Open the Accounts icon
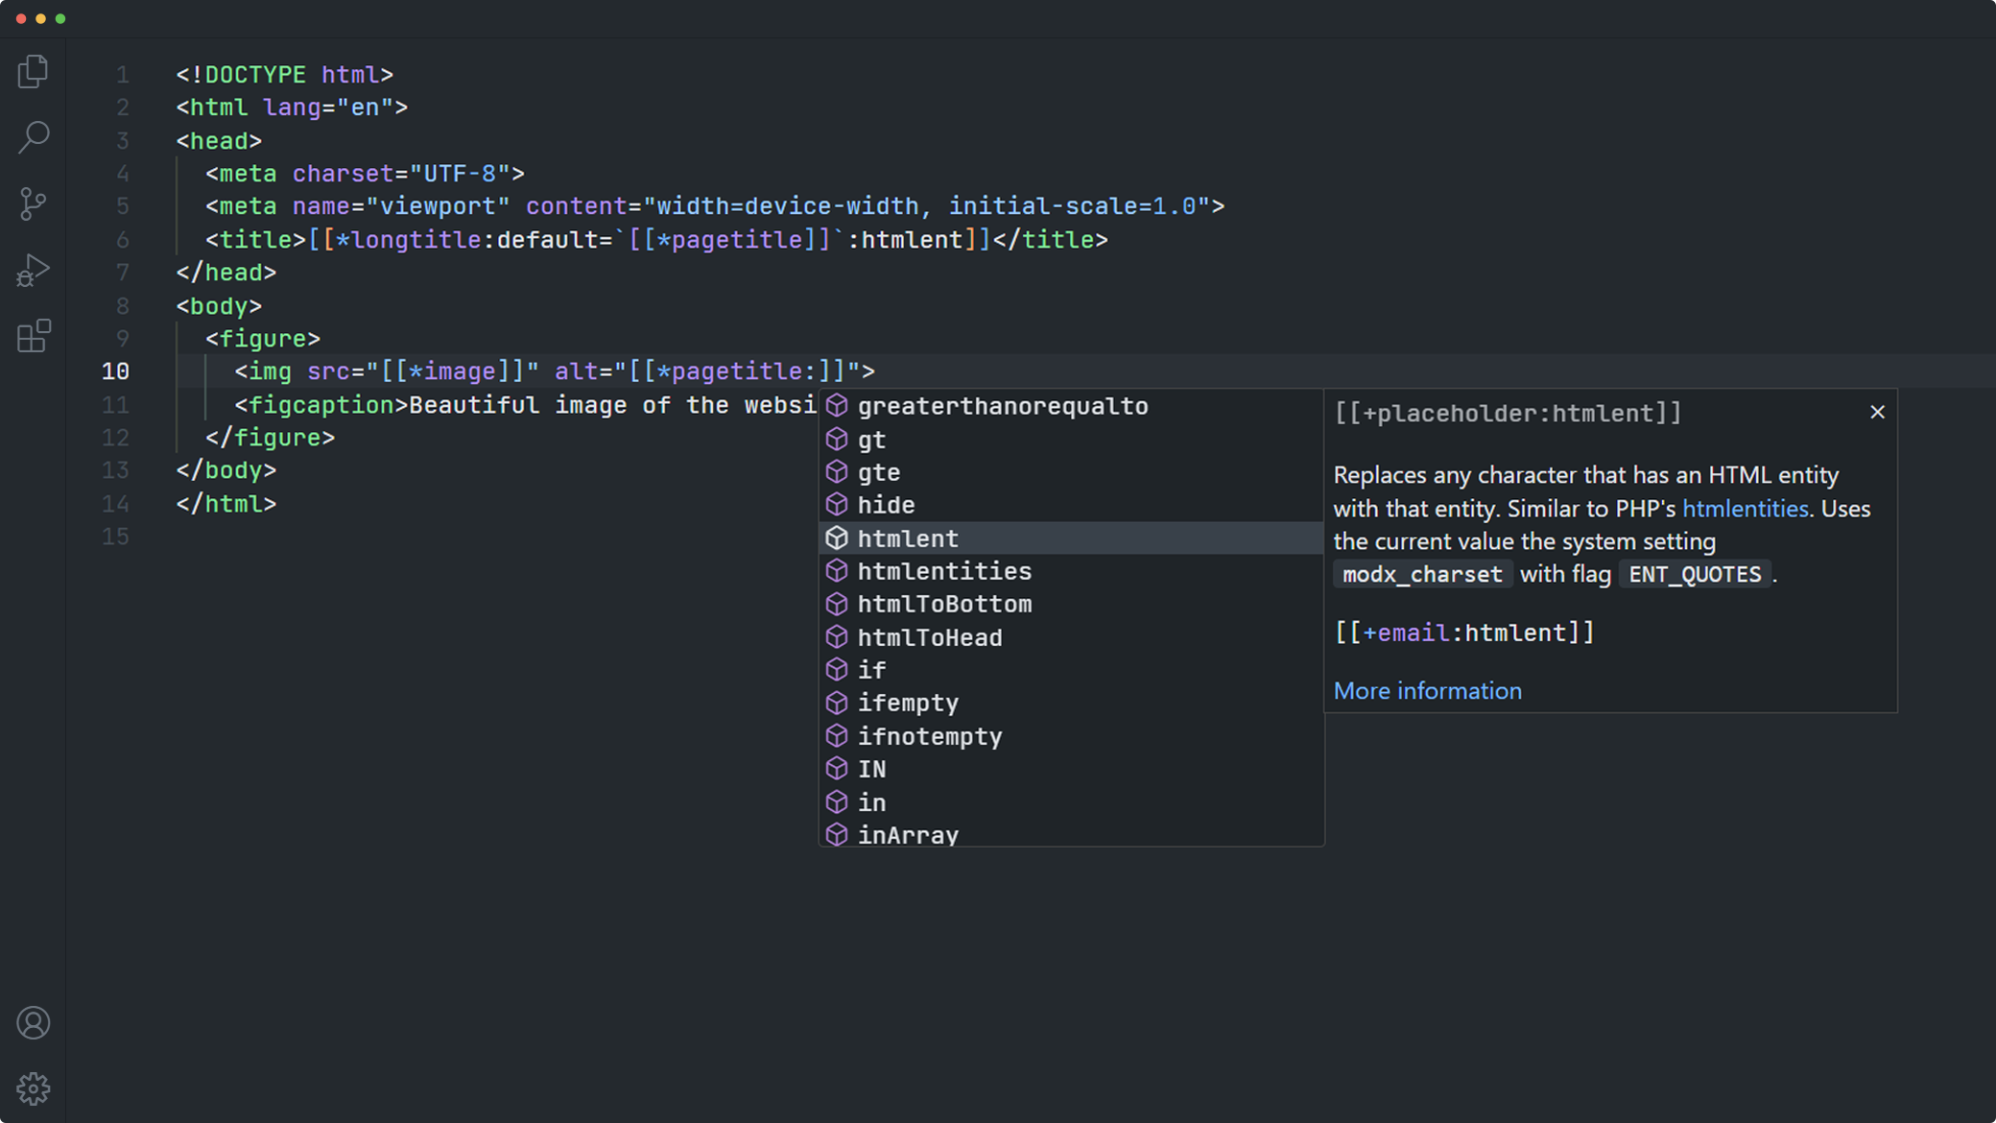 (34, 1023)
